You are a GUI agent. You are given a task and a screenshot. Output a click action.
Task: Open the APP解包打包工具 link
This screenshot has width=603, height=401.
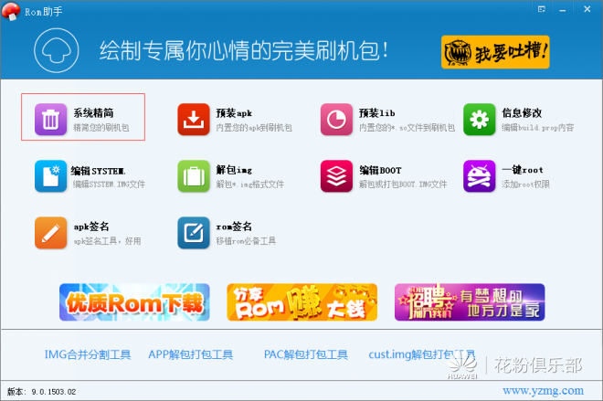click(x=191, y=354)
